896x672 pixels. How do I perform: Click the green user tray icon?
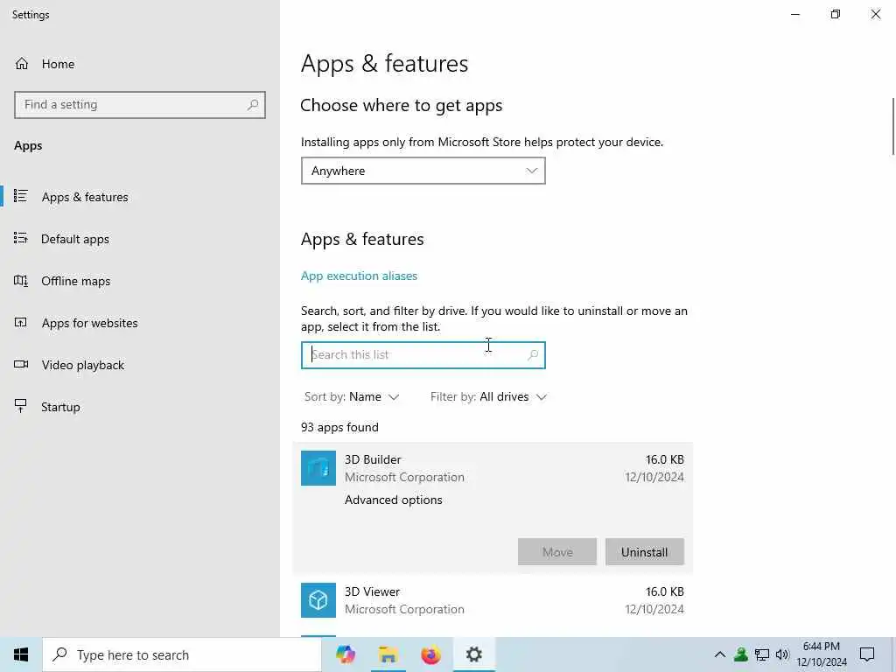pos(741,654)
